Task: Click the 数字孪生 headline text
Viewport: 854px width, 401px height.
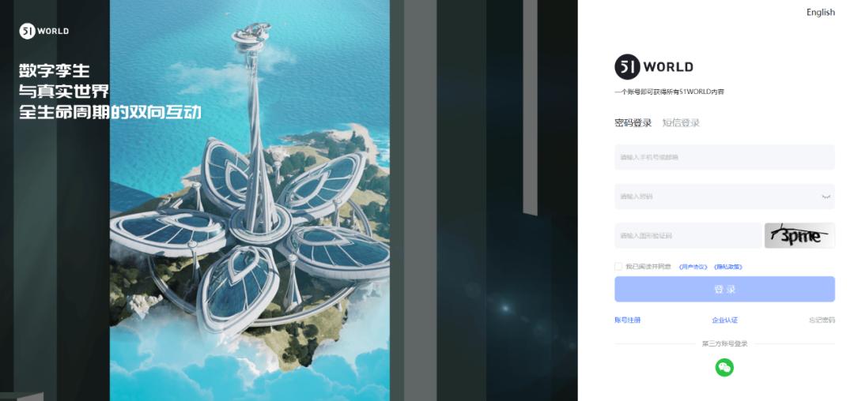Action: [55, 70]
